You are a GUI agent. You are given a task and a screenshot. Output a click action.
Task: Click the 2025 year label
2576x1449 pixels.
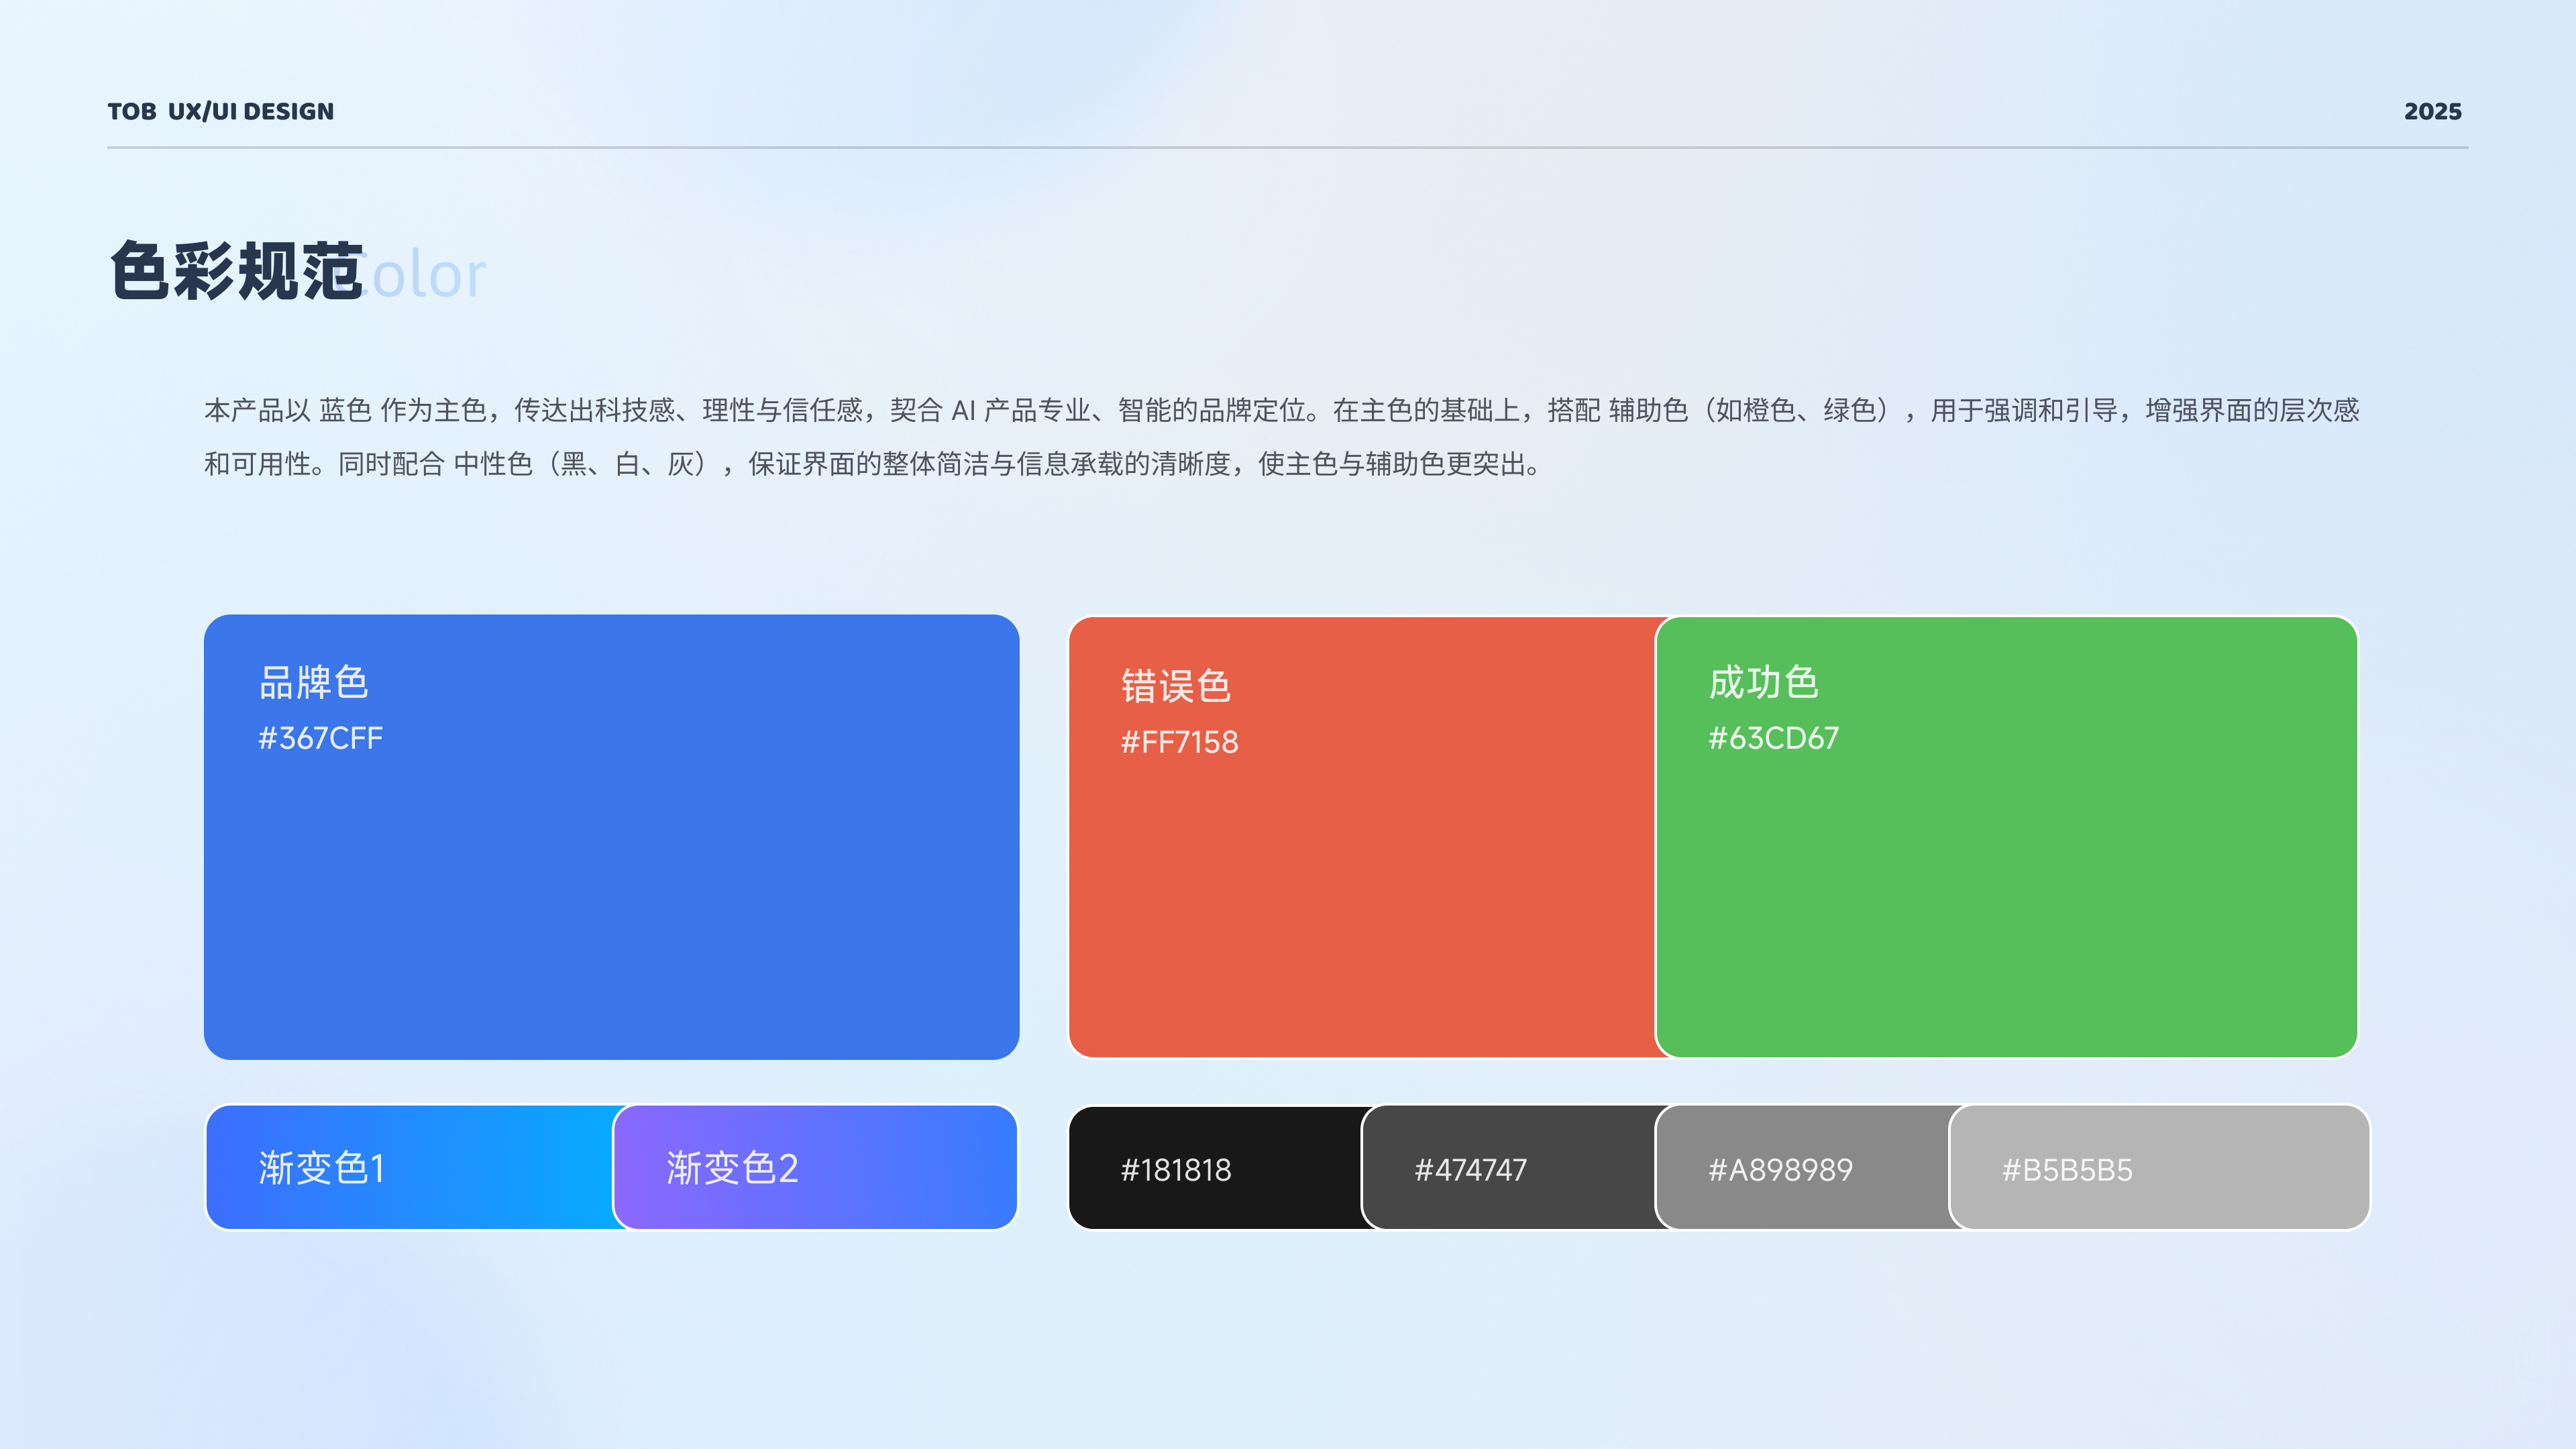pyautogui.click(x=2432, y=111)
